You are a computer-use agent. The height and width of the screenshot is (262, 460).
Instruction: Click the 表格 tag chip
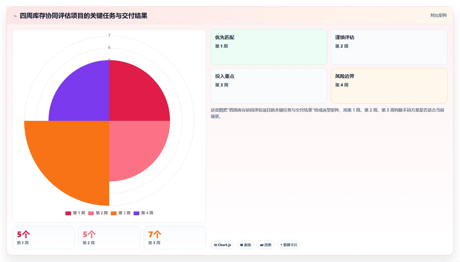(245, 245)
